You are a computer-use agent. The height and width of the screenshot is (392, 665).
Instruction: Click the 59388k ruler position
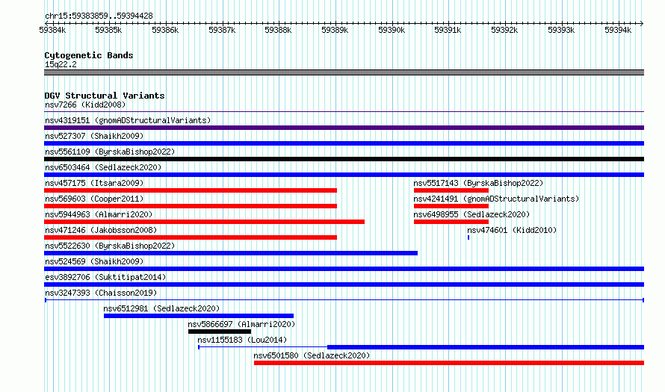tap(278, 30)
